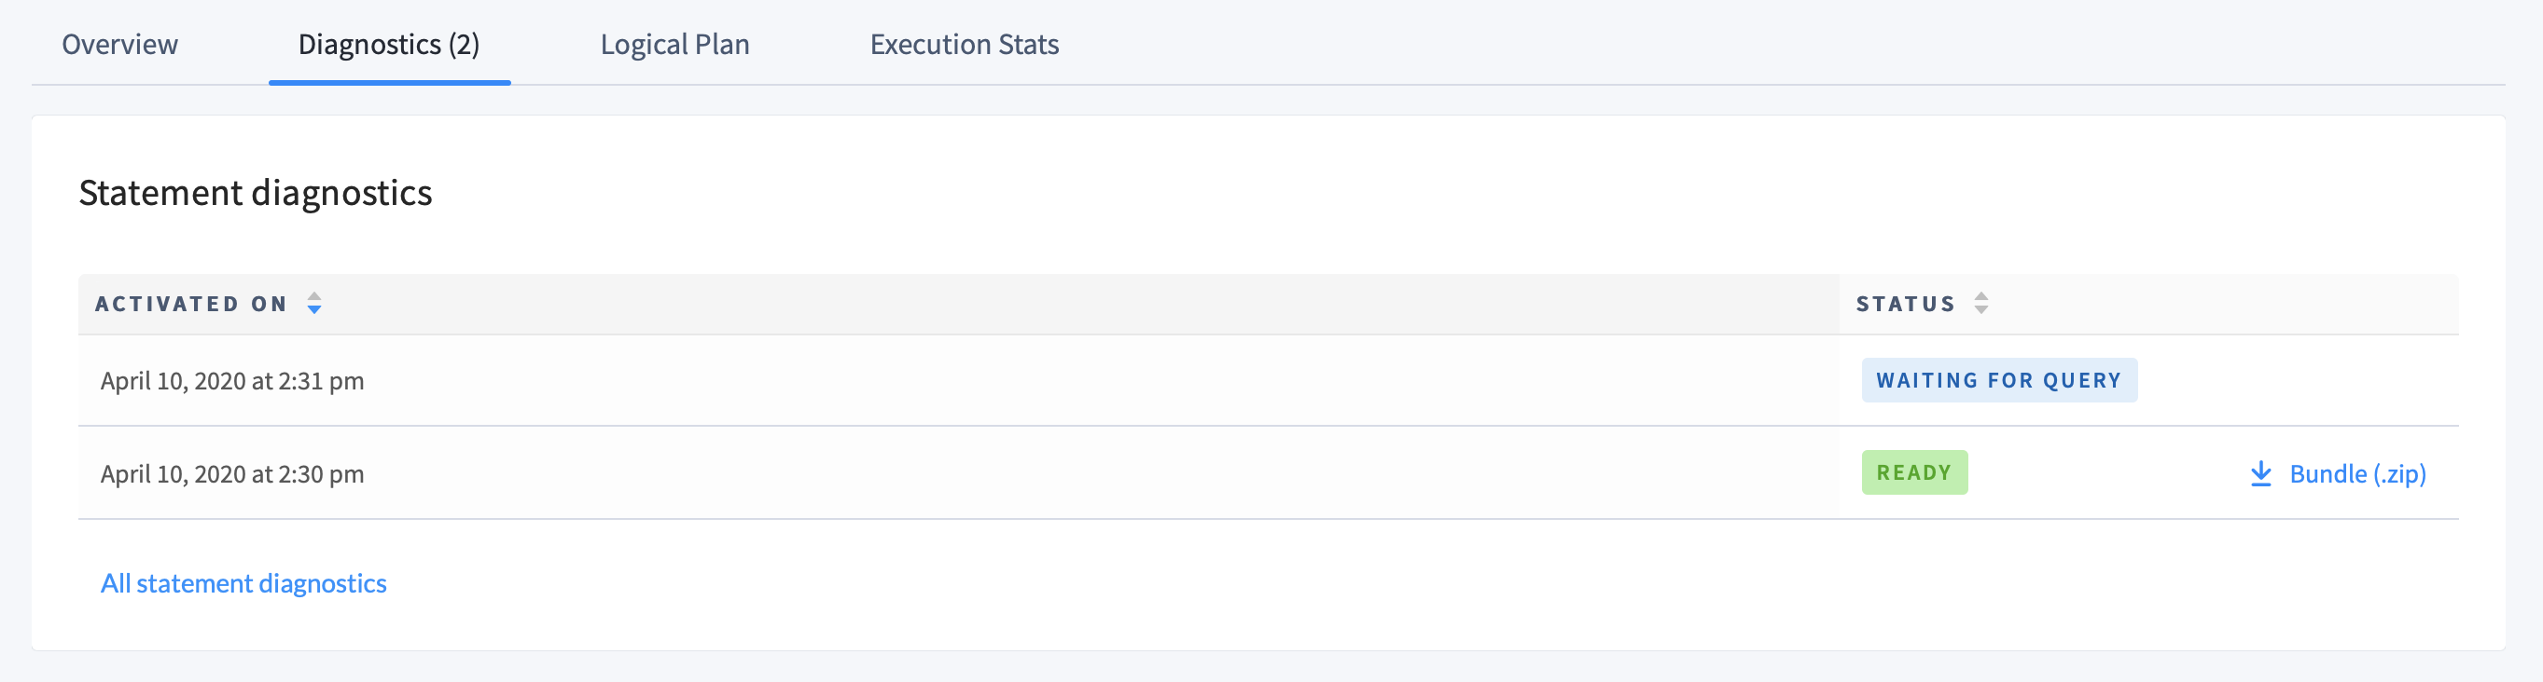Click the STATUS column sort arrows icon
Viewport: 2543px width, 682px height.
pos(1981,304)
